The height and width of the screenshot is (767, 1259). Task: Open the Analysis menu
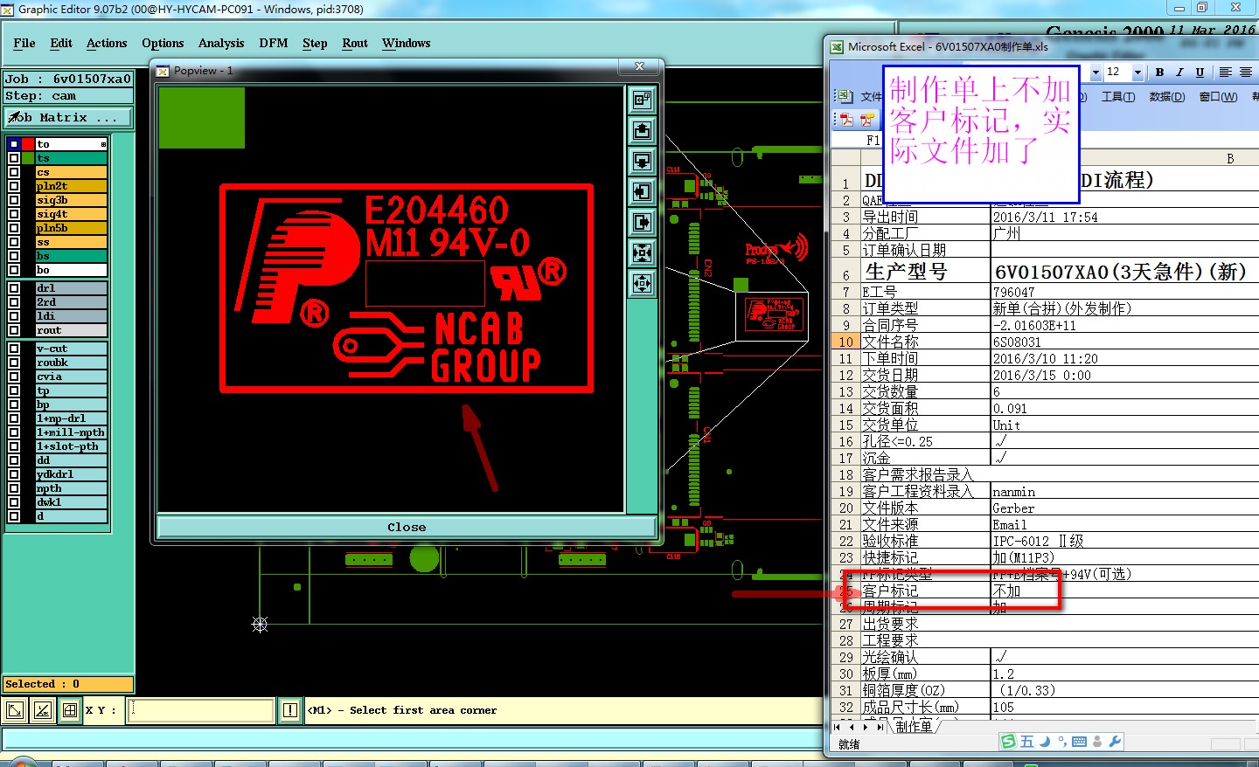pyautogui.click(x=221, y=43)
